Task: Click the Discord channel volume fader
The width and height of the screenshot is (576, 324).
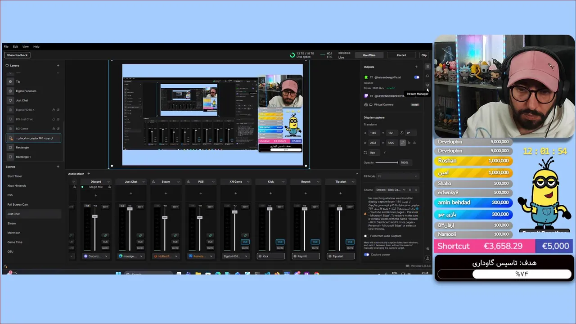Action: point(95,216)
